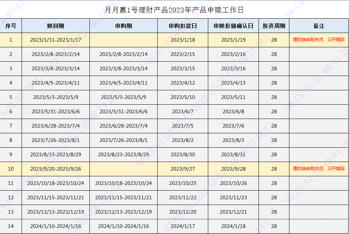The image size is (349, 234).
Task: Select debit date 2023/8/30
Action: [x=183, y=155]
